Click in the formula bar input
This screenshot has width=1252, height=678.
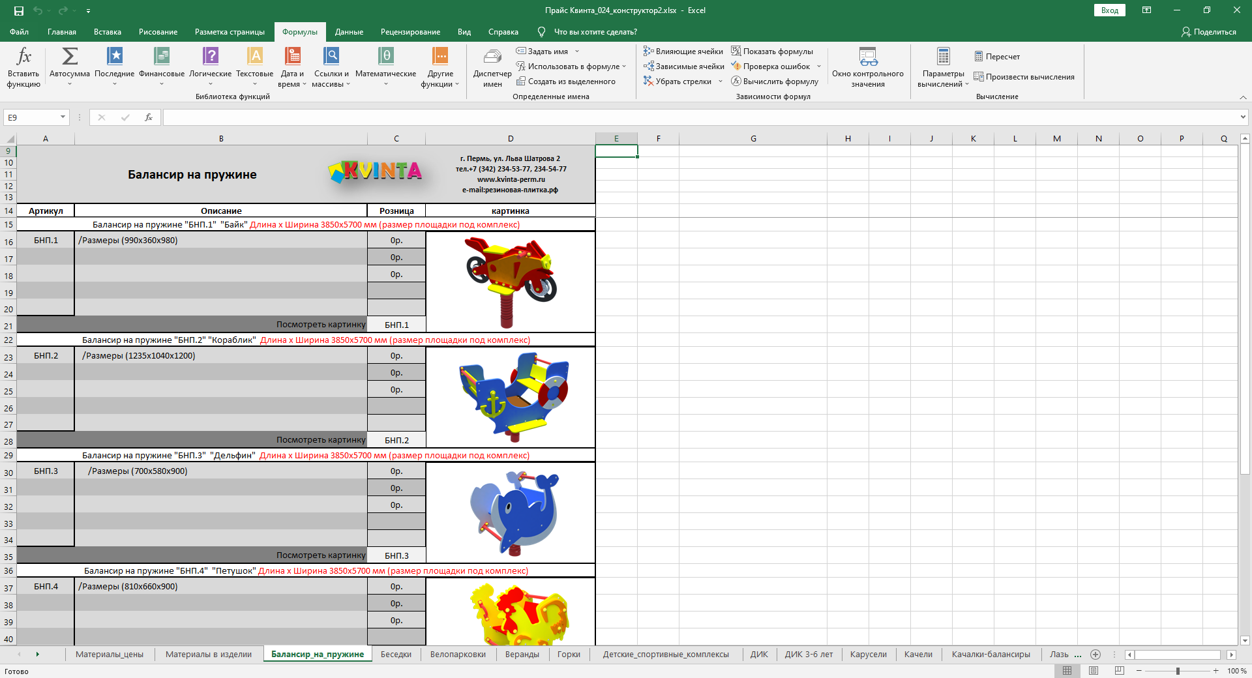click(x=700, y=117)
